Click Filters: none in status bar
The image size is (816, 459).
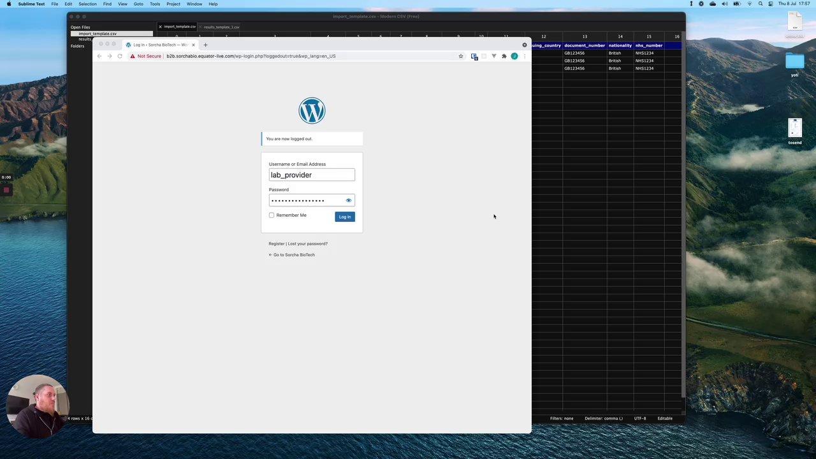(x=562, y=418)
